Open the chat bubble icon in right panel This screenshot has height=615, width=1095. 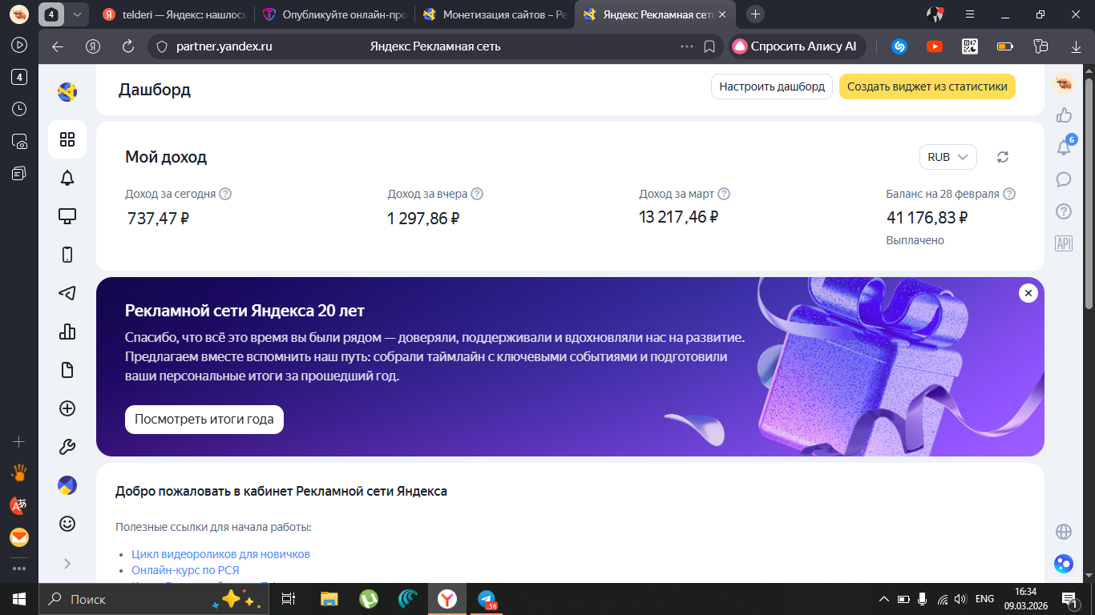click(x=1064, y=179)
